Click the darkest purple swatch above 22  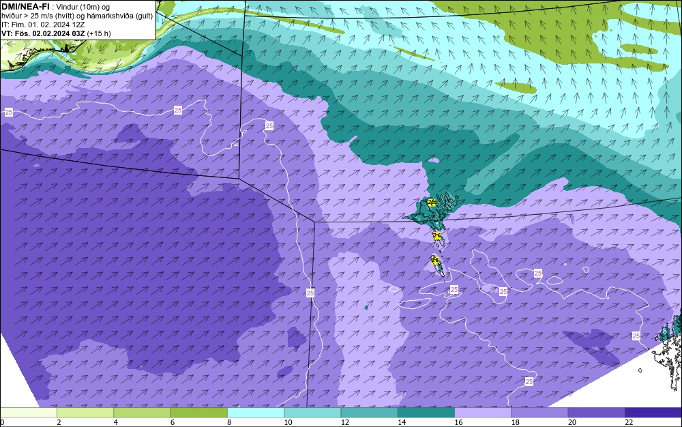tap(653, 412)
